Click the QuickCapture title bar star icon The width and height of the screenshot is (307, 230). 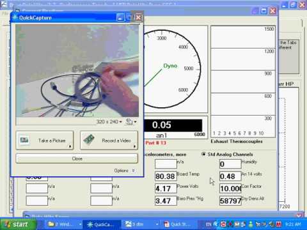[x=15, y=17]
